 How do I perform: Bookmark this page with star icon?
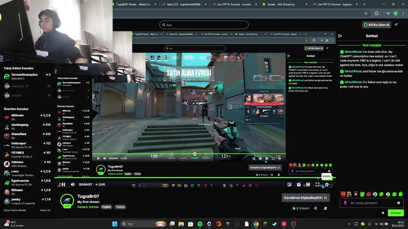[366, 13]
